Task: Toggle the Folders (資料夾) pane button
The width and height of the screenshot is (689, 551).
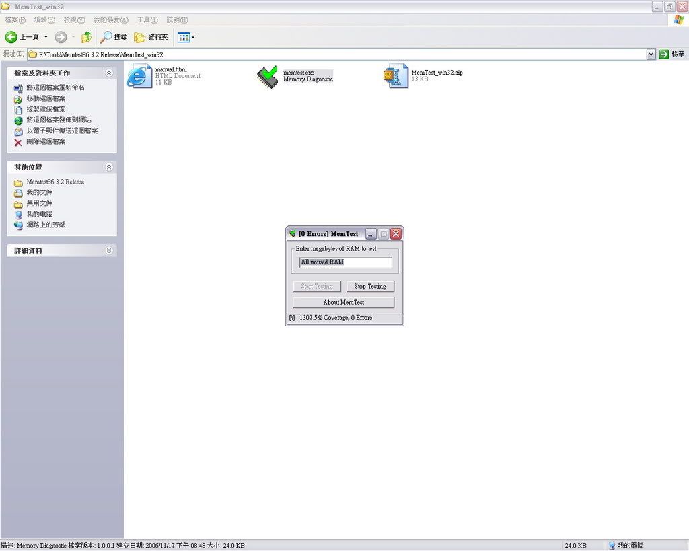Action: (151, 38)
